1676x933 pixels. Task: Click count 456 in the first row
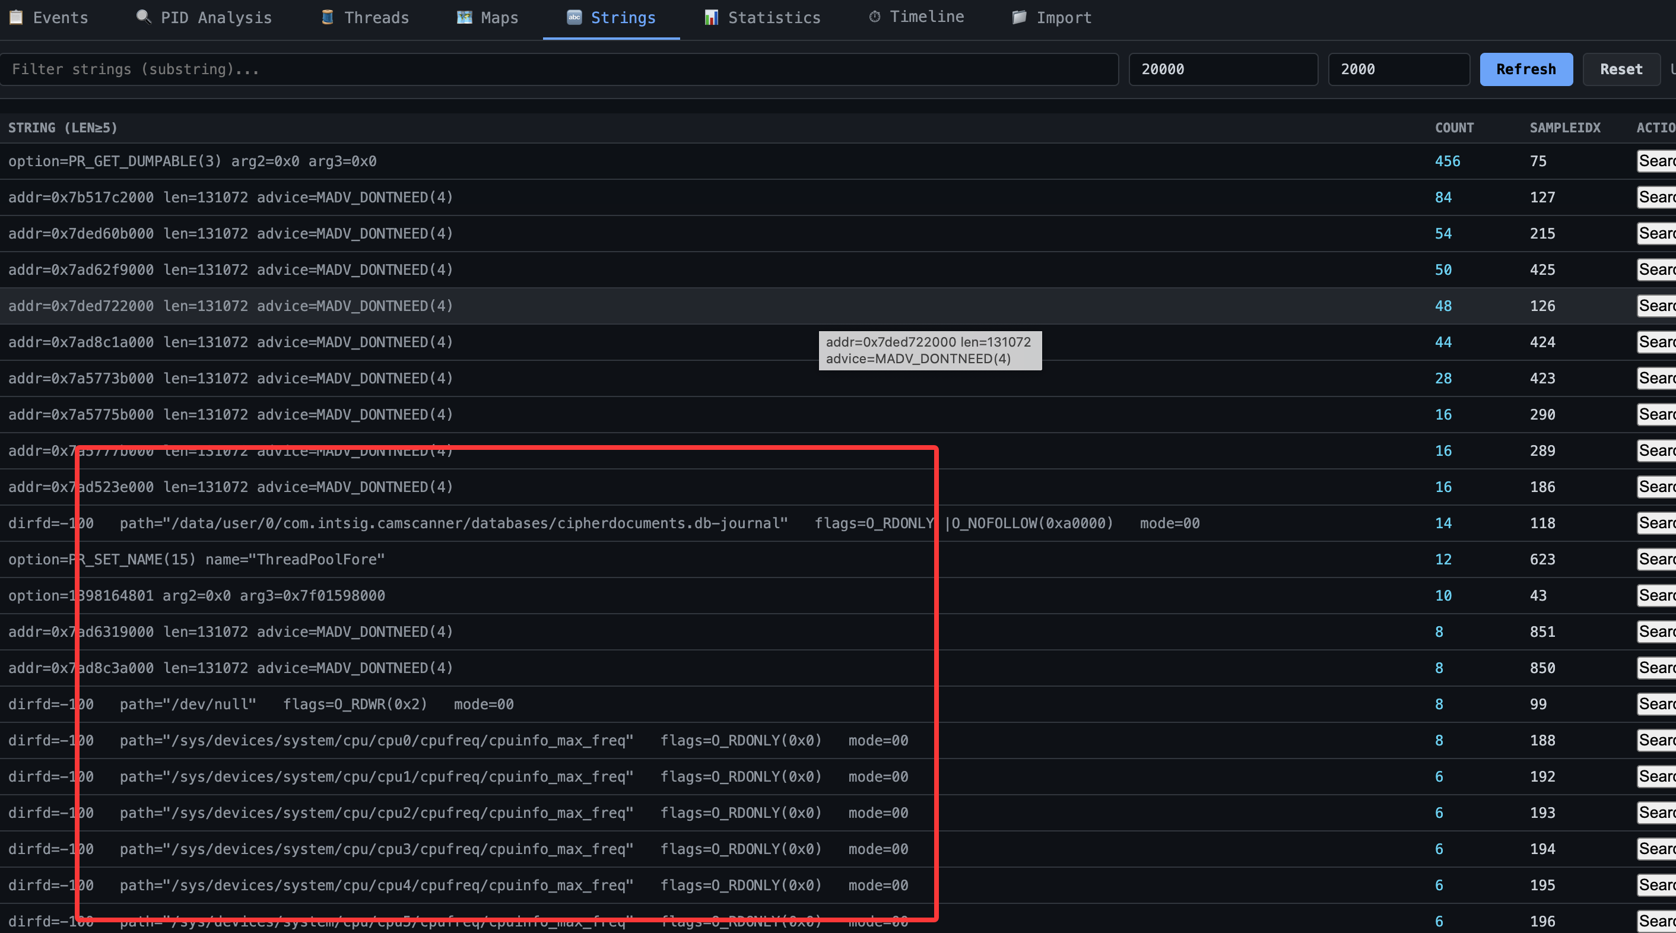pyautogui.click(x=1447, y=161)
